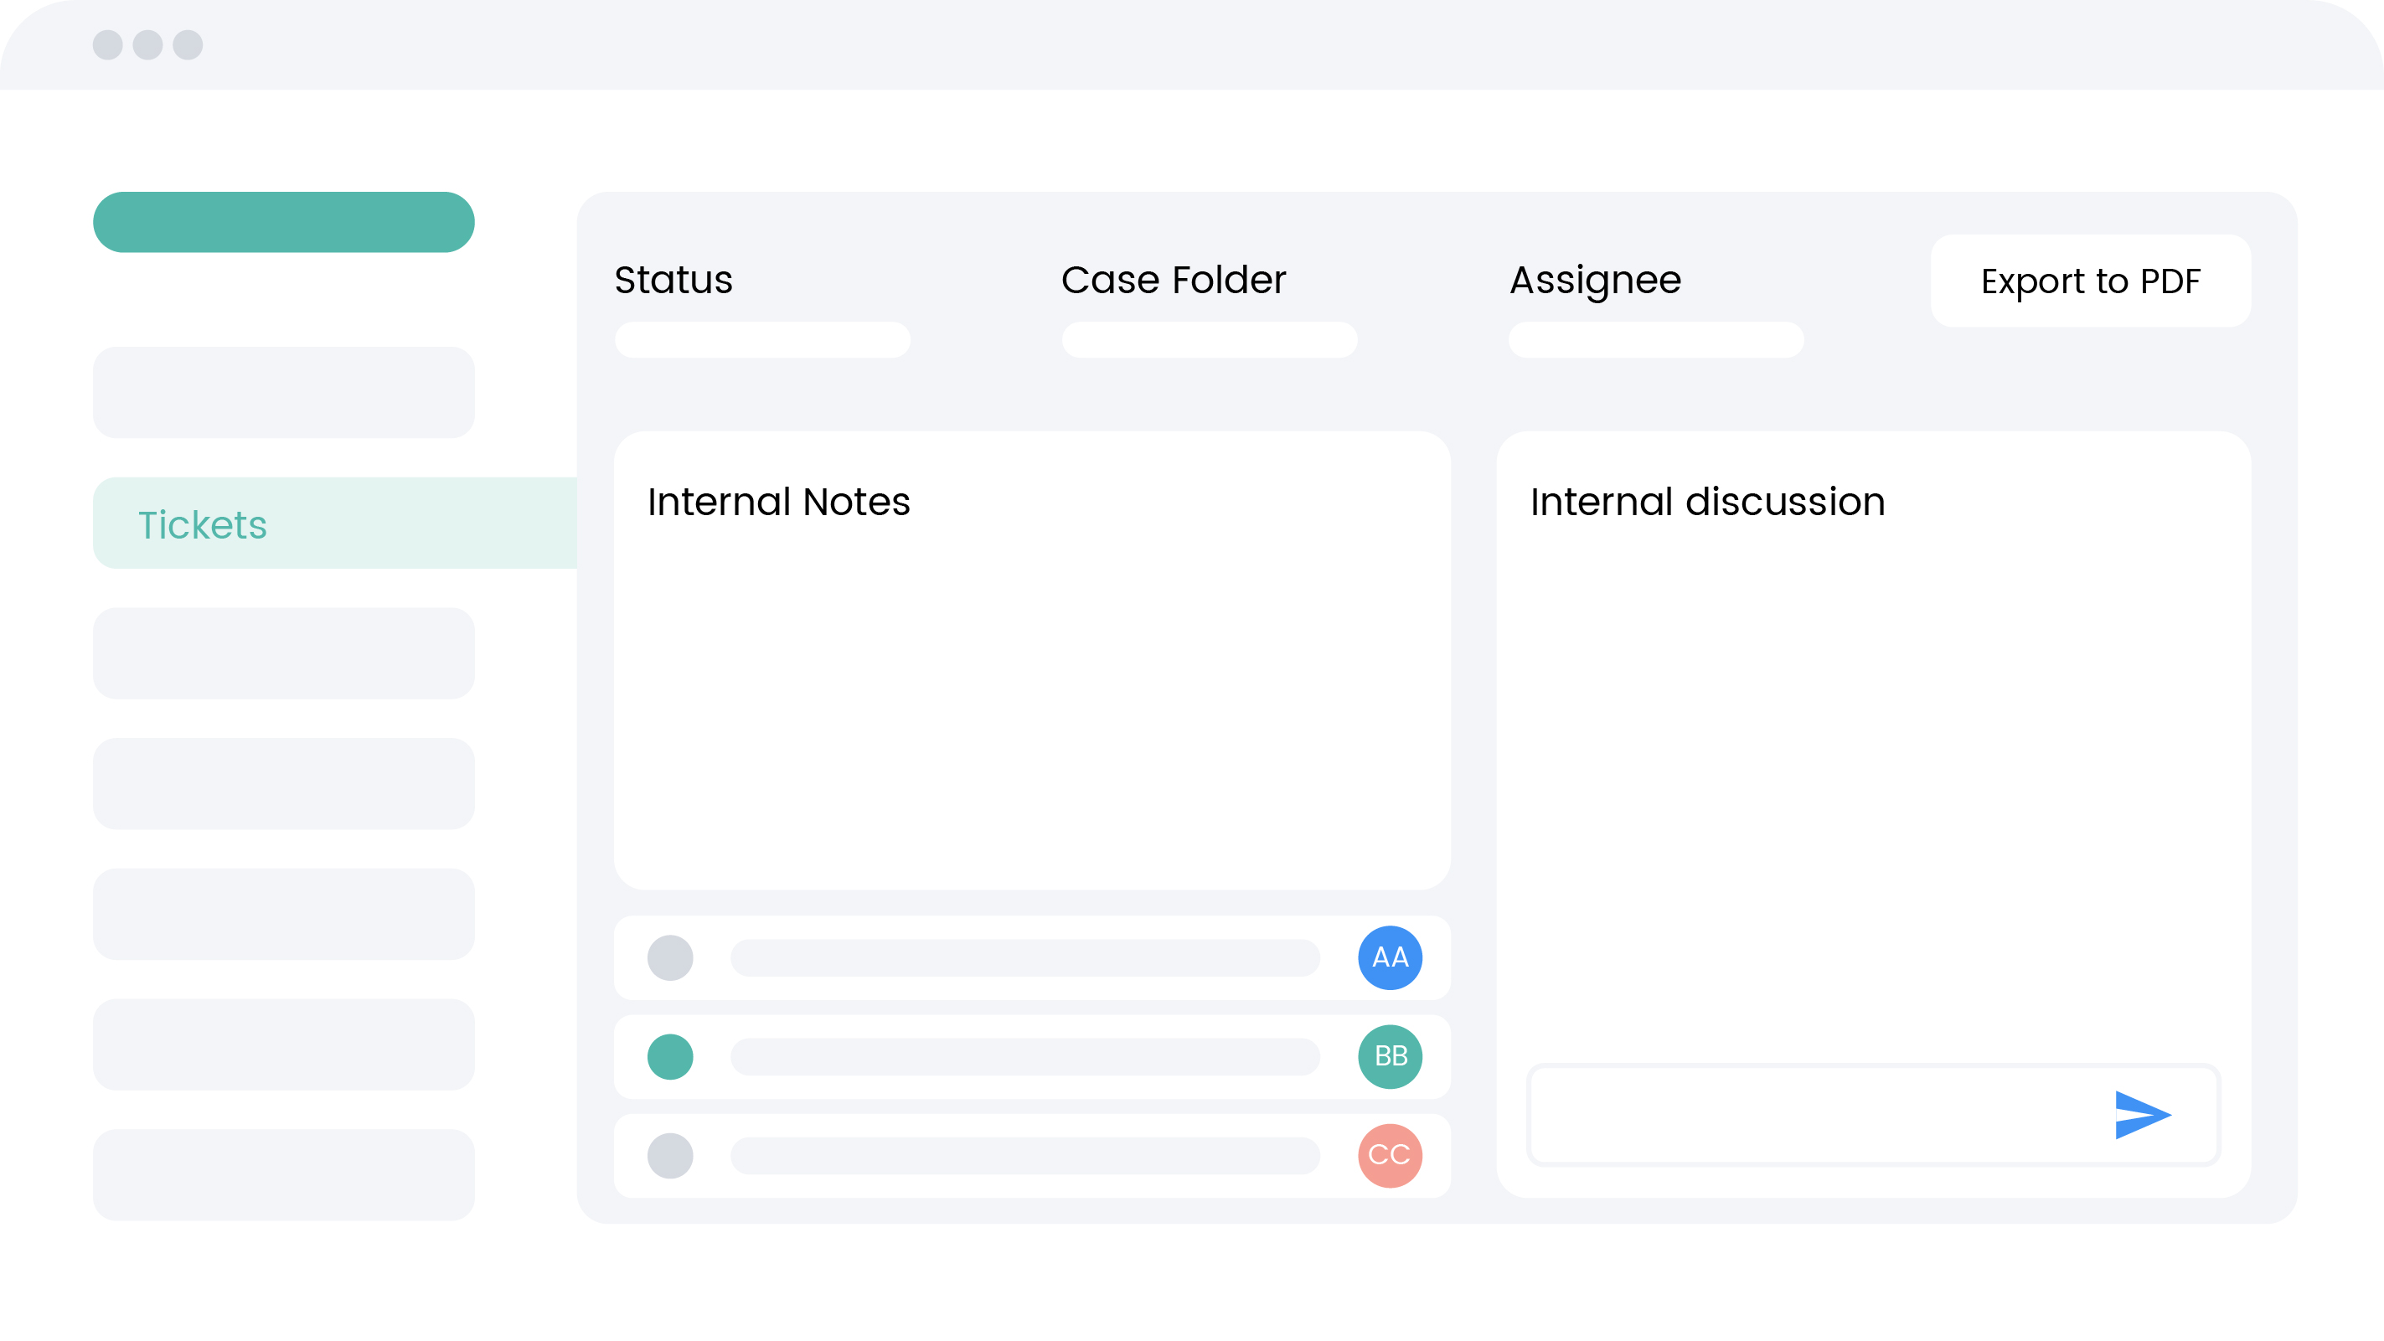Screen dimensions: 2384x1341
Task: Click the Internal discussion heading
Action: coord(1707,502)
